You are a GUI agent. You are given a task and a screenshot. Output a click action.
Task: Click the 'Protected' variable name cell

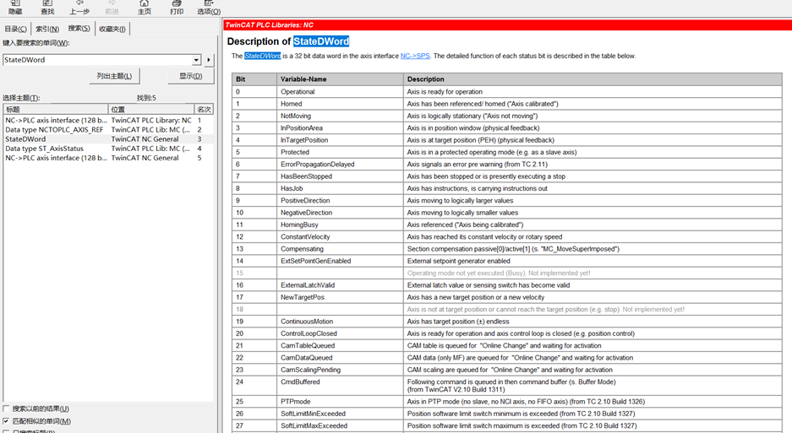[341, 153]
